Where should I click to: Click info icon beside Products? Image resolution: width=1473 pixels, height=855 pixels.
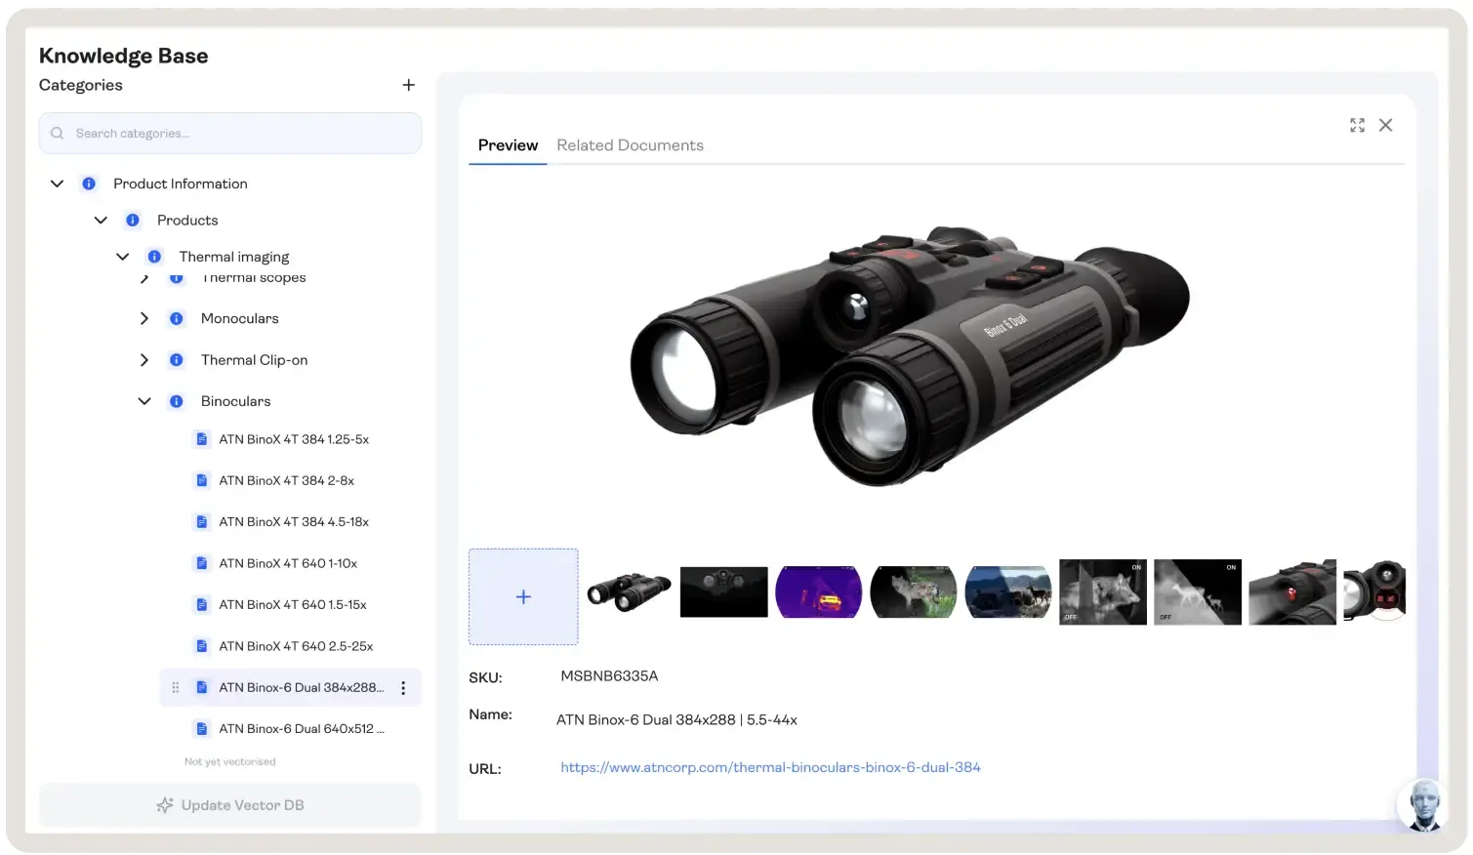(133, 221)
